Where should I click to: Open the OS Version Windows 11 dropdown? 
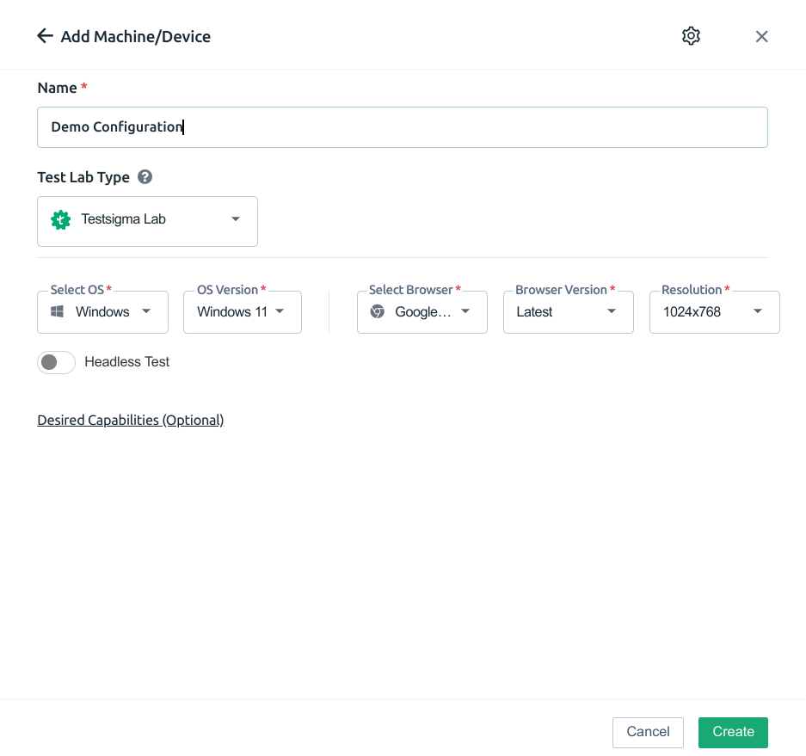[x=243, y=312]
